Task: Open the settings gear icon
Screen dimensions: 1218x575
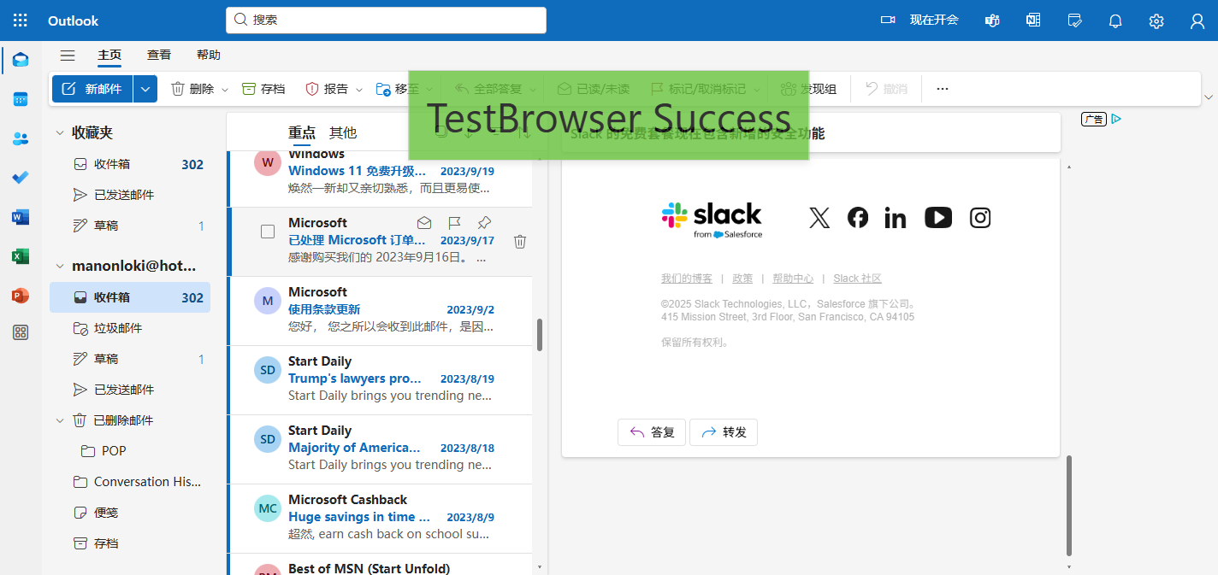Action: (1156, 21)
